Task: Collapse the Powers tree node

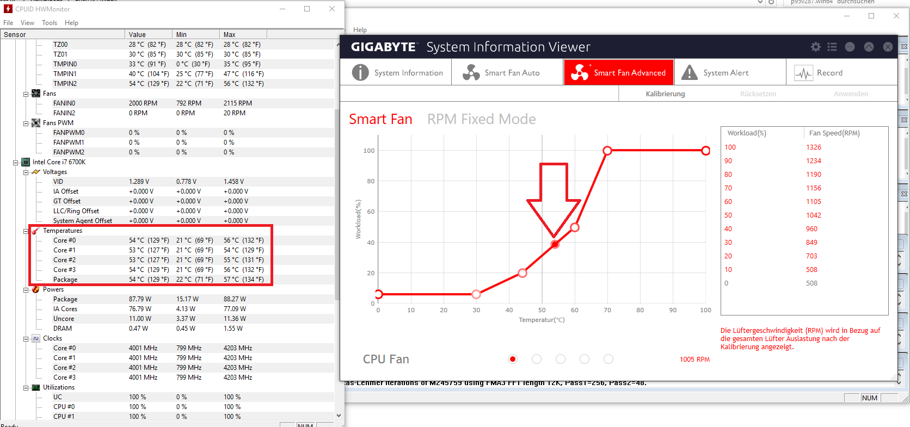Action: point(26,290)
